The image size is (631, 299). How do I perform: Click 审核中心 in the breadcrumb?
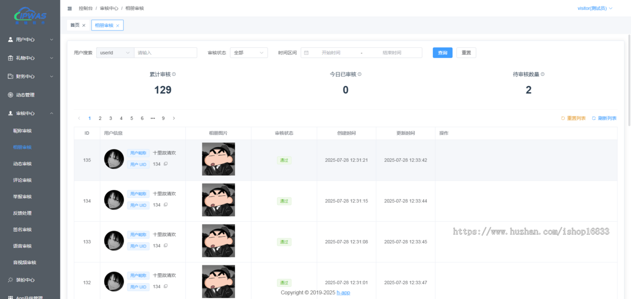point(109,8)
